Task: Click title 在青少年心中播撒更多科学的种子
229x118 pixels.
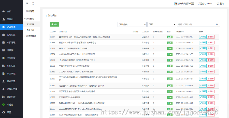Action: [x=73, y=48]
